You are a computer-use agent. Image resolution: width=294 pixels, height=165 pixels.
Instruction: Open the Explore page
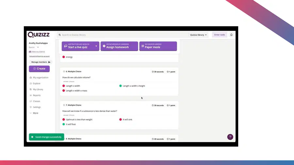pos(35,83)
